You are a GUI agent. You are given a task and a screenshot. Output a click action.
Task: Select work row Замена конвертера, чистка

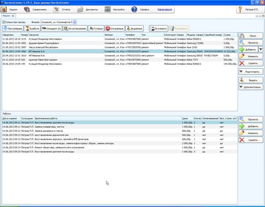tap(120, 127)
